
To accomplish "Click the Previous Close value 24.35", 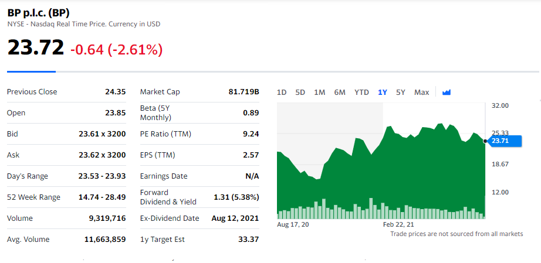I will 115,92.
